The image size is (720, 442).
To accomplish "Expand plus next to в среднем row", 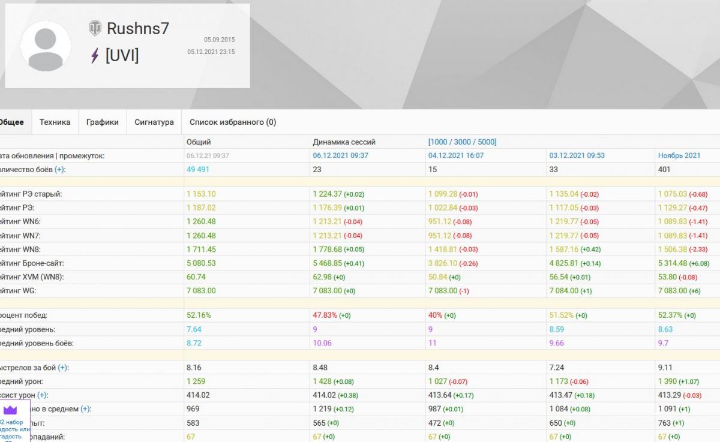I will pyautogui.click(x=85, y=409).
